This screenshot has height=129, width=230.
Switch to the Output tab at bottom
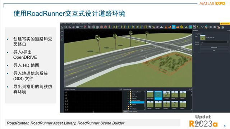126,111
